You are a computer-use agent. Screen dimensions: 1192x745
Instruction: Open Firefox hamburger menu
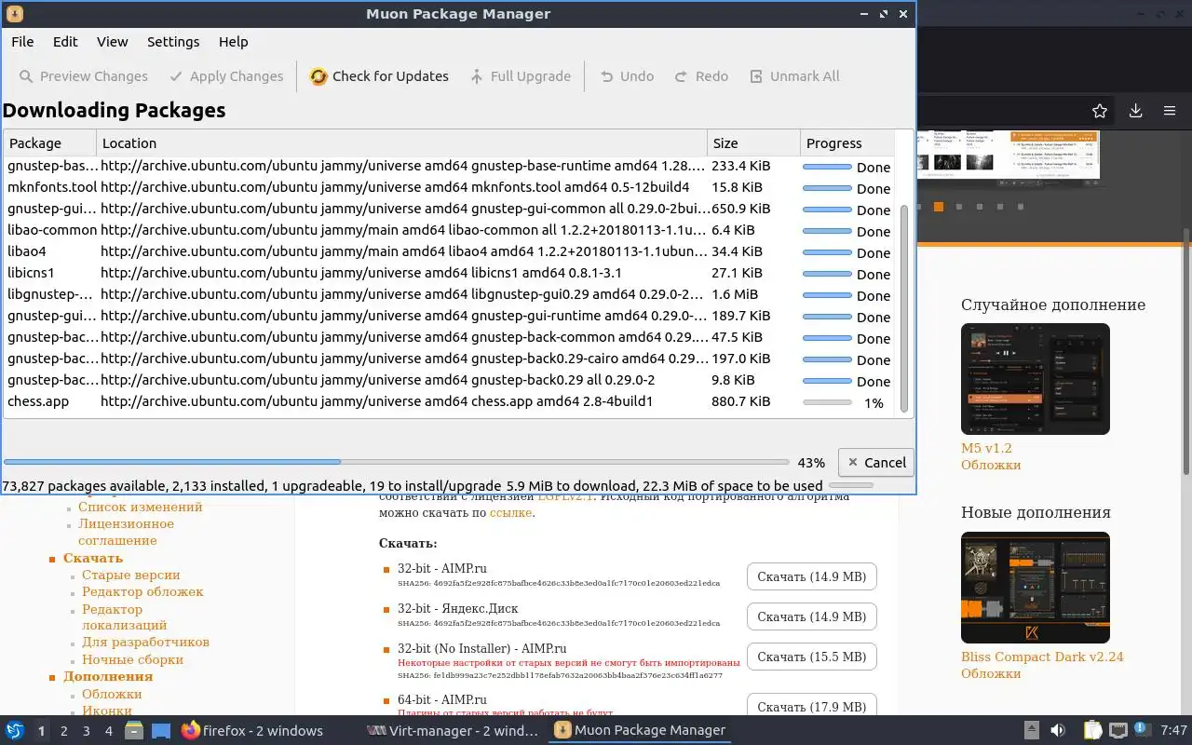point(1170,111)
